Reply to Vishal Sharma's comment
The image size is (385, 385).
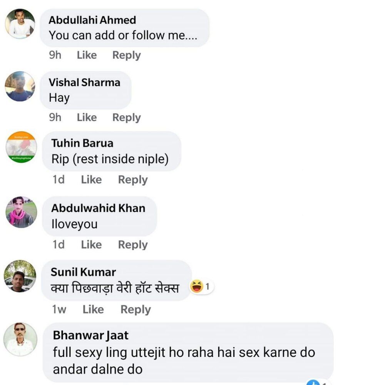pos(126,117)
